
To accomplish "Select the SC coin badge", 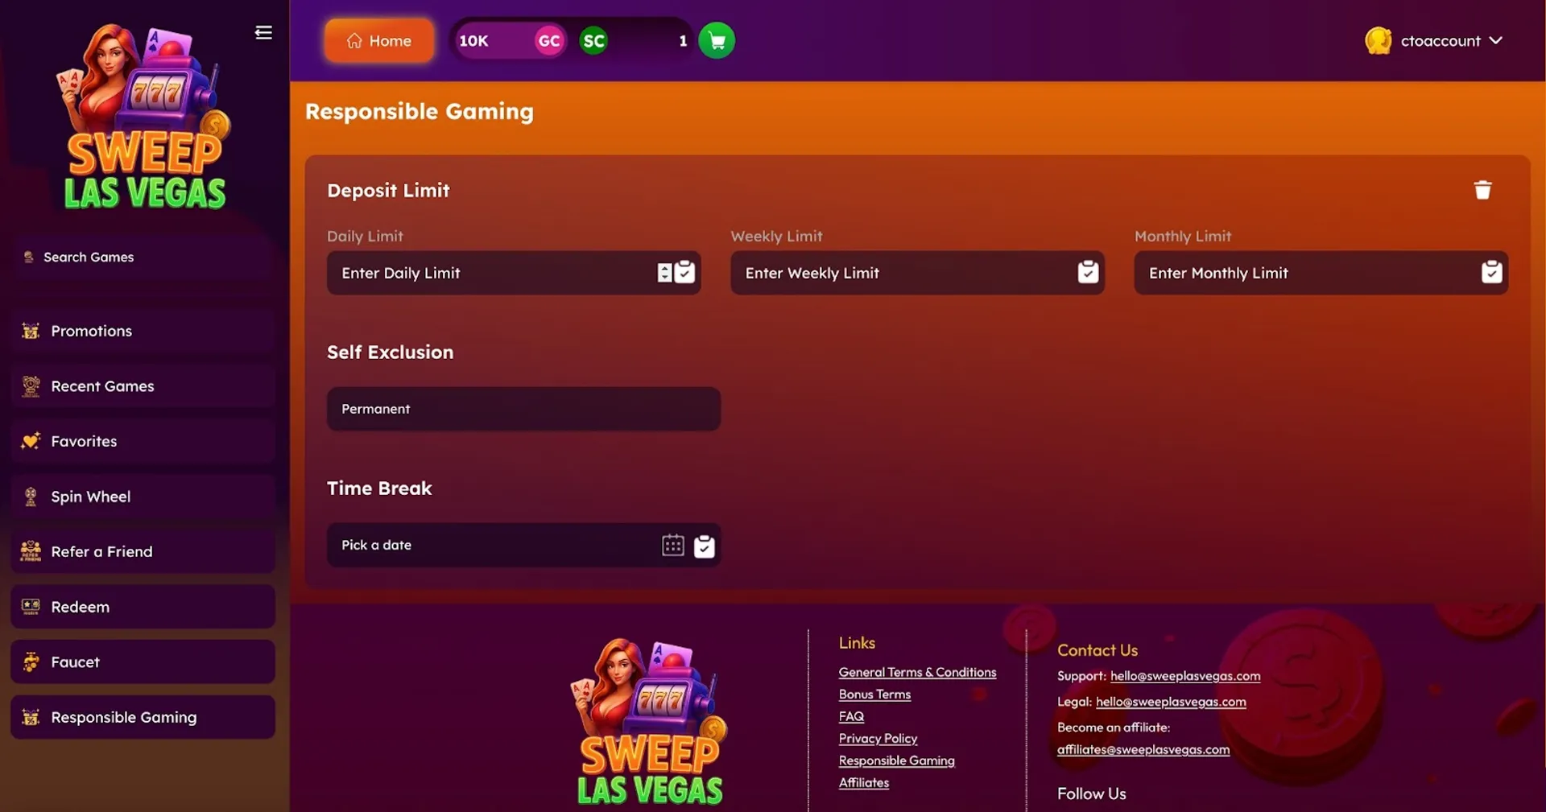I will point(593,41).
